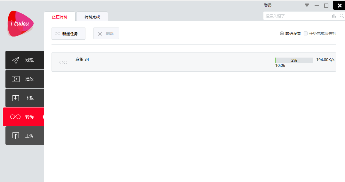Screen dimensions: 345x182
Task: Open the 下载 (Download) section
Action: click(25, 98)
